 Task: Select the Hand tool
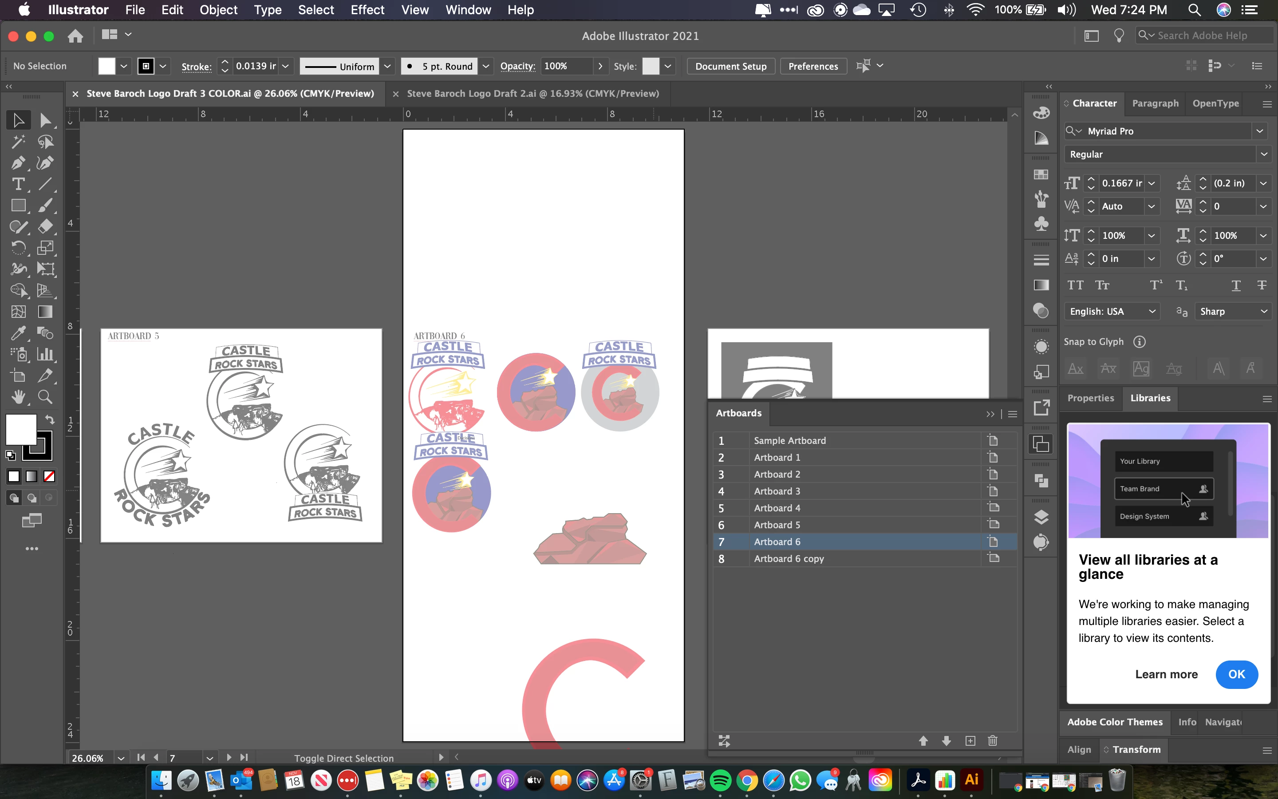coord(18,397)
